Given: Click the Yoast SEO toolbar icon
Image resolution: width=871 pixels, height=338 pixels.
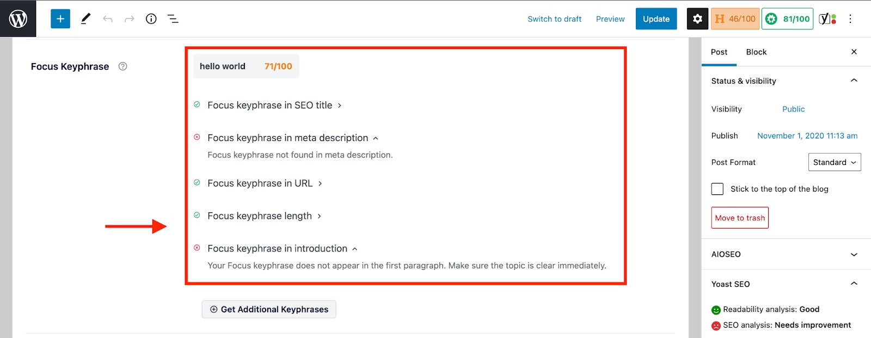Looking at the screenshot, I should tap(826, 18).
